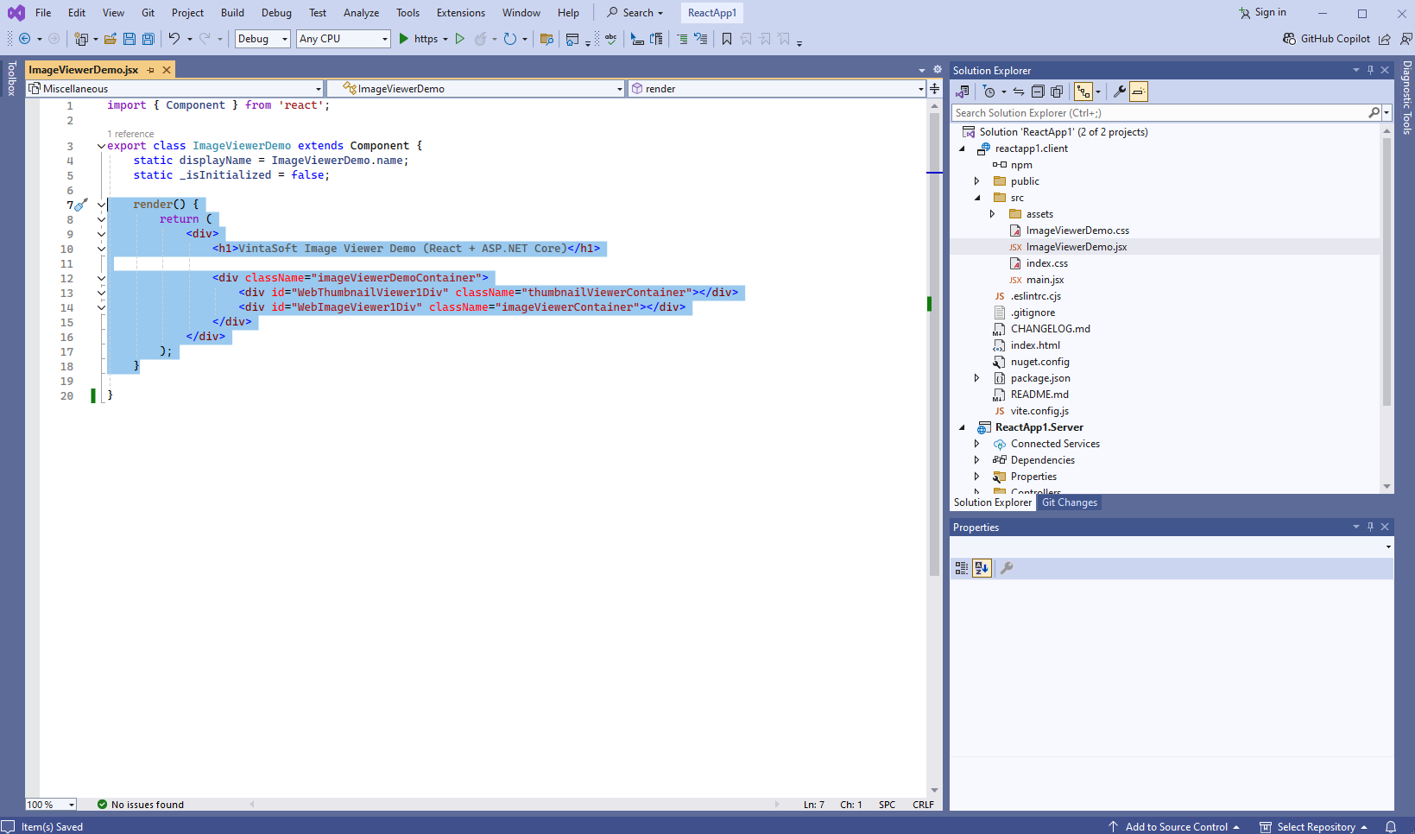
Task: Open GitHub Copilot from the toolbar
Action: [1327, 39]
